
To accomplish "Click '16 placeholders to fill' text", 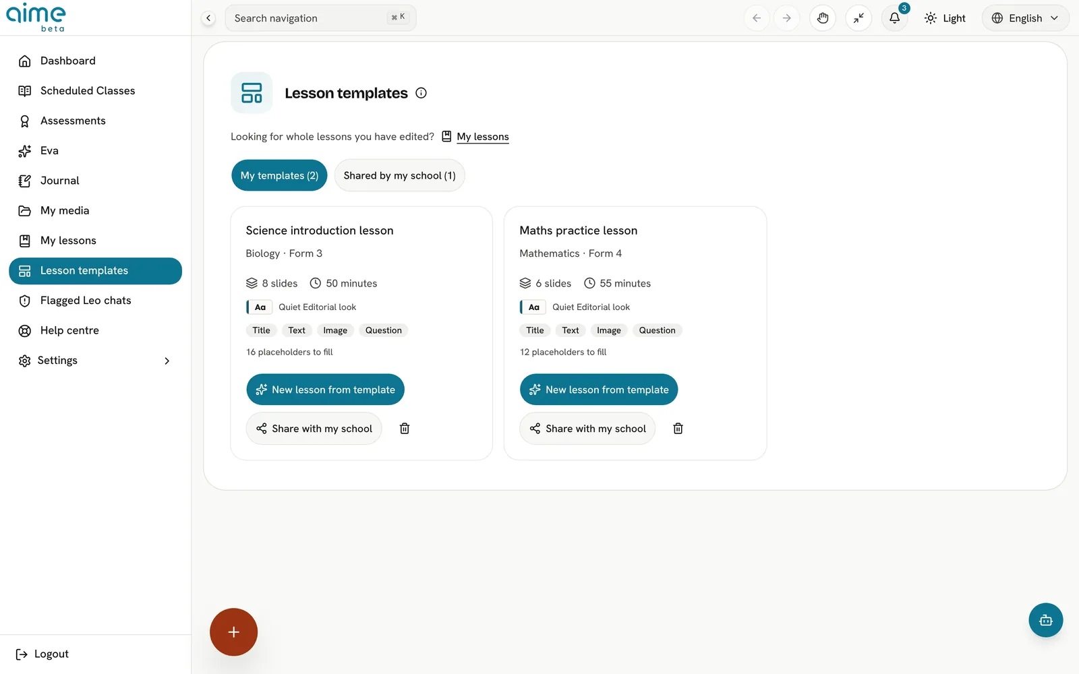I will coord(289,352).
